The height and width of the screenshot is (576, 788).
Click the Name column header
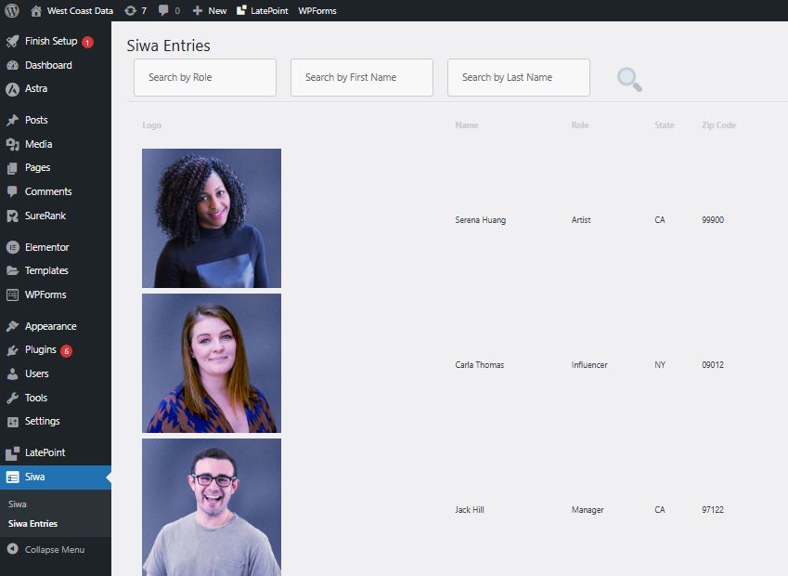tap(466, 125)
